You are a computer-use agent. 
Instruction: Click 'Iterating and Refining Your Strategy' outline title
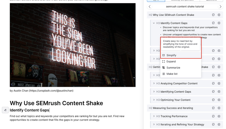[182, 124]
